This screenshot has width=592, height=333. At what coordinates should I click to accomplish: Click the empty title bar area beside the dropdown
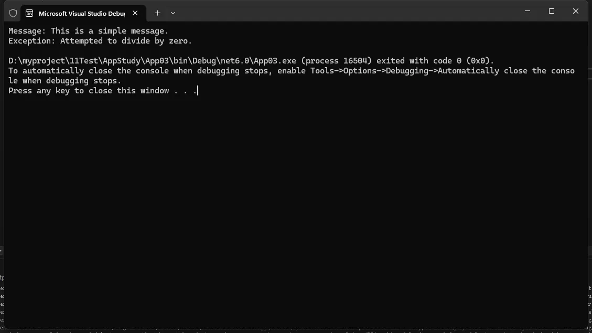pos(347,12)
